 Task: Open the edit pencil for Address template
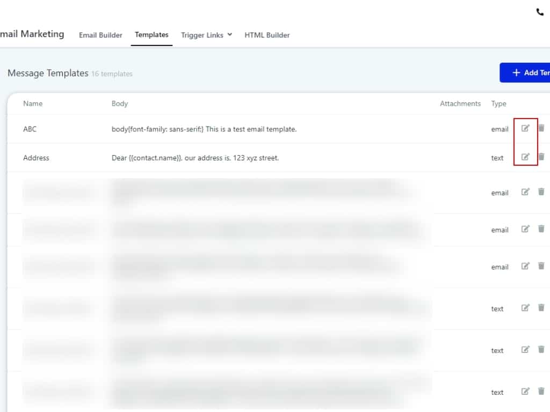[525, 157]
